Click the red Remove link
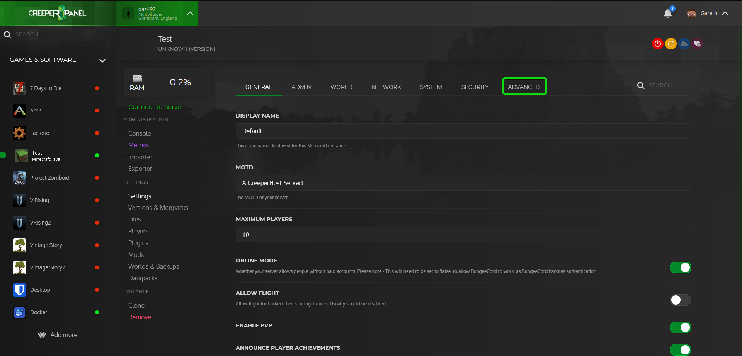This screenshot has height=356, width=742. pyautogui.click(x=140, y=317)
